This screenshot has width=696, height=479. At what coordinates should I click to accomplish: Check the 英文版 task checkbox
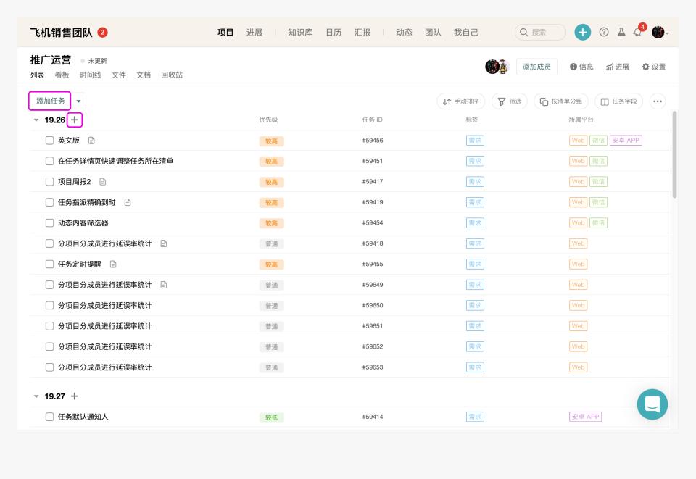tap(50, 141)
